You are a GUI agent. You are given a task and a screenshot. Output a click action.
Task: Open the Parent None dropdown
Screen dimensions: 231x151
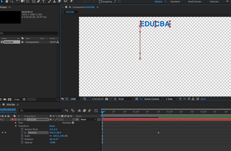pyautogui.click(x=88, y=120)
